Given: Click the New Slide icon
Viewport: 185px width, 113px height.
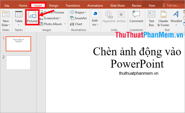Looking at the screenshot, I should coord(6,14).
